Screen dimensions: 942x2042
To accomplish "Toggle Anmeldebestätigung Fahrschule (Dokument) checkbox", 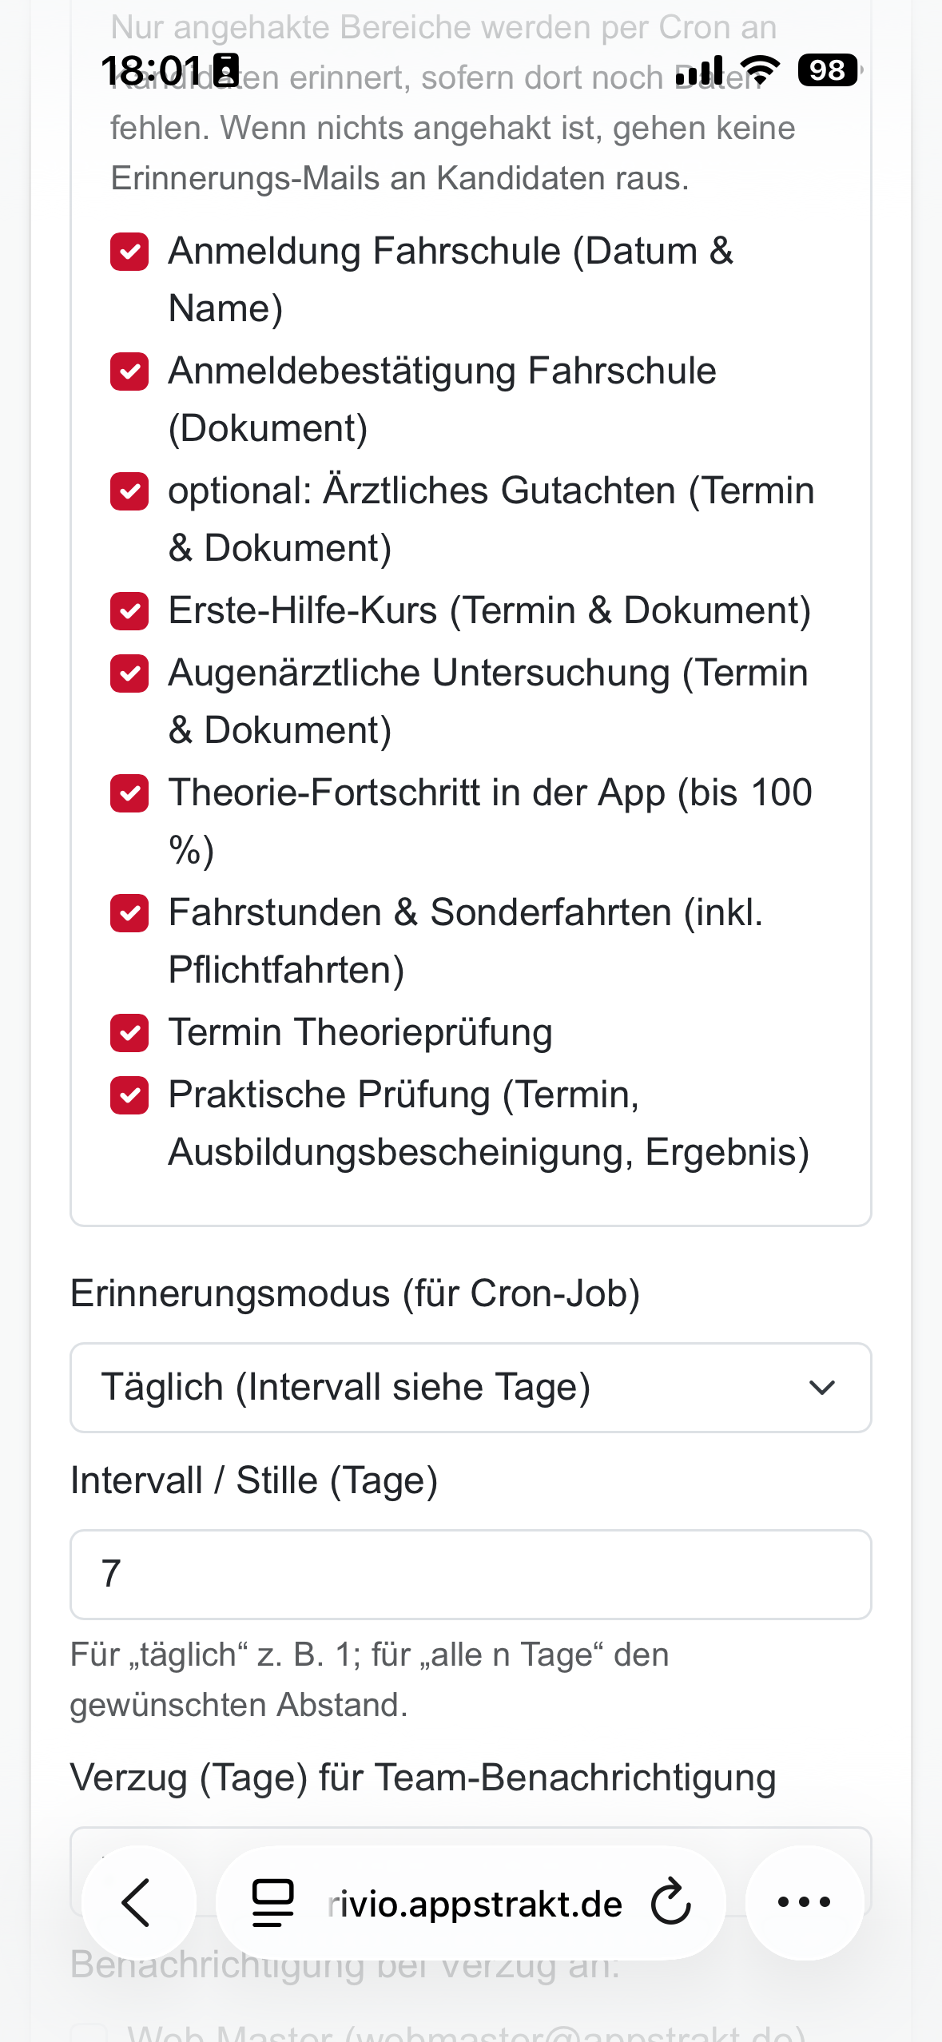I will click(x=129, y=372).
